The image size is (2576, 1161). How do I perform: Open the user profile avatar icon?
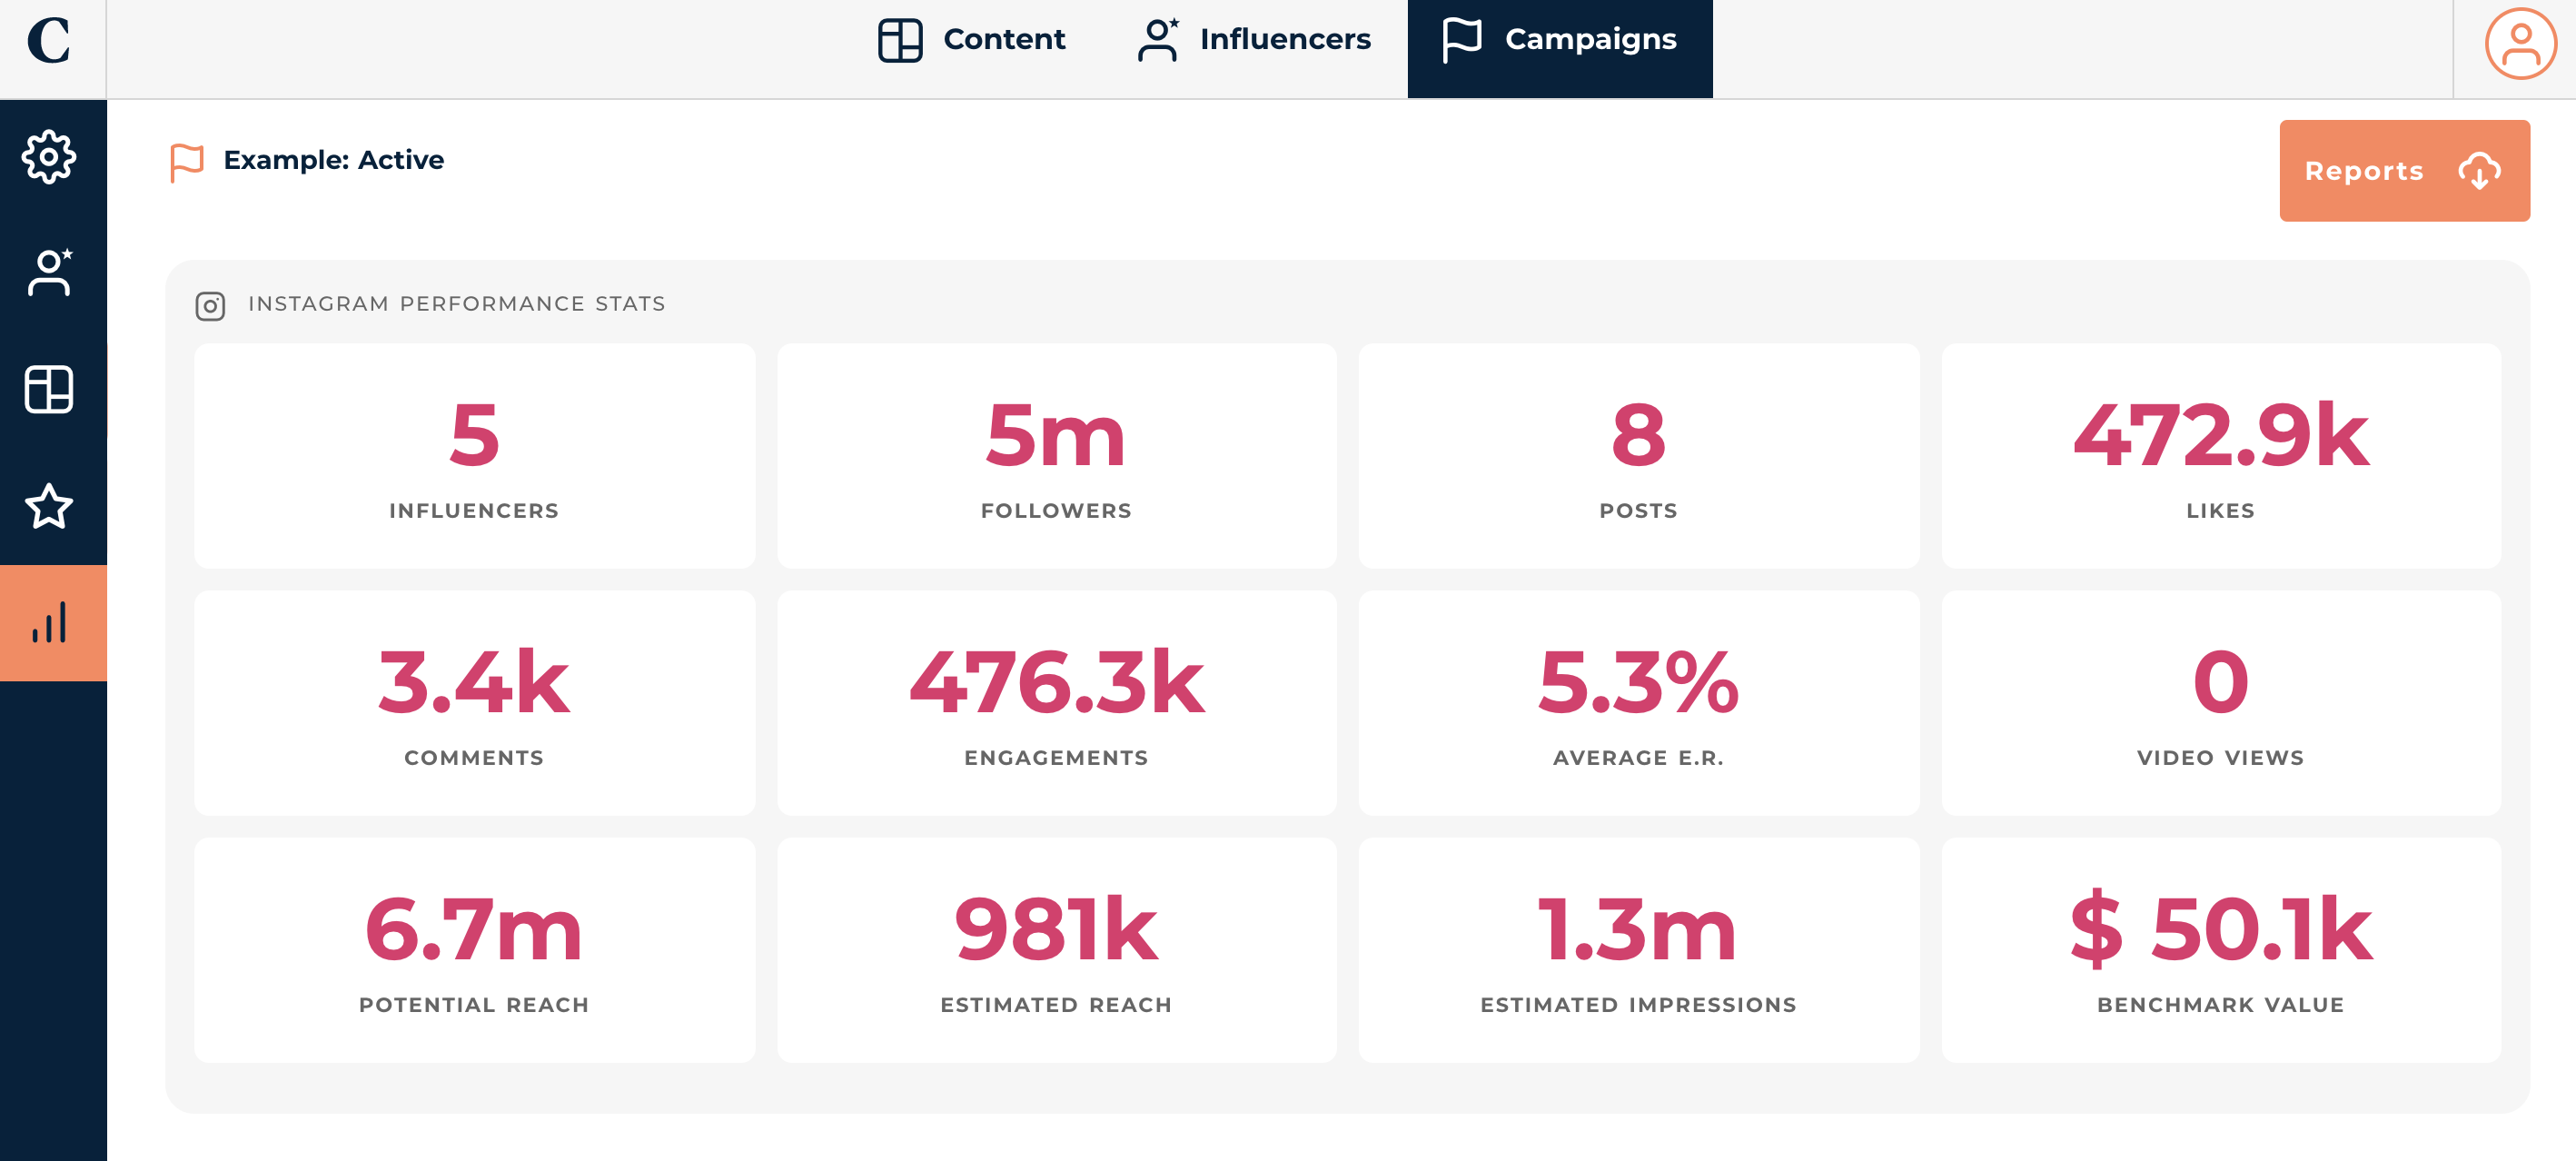pos(2519,43)
